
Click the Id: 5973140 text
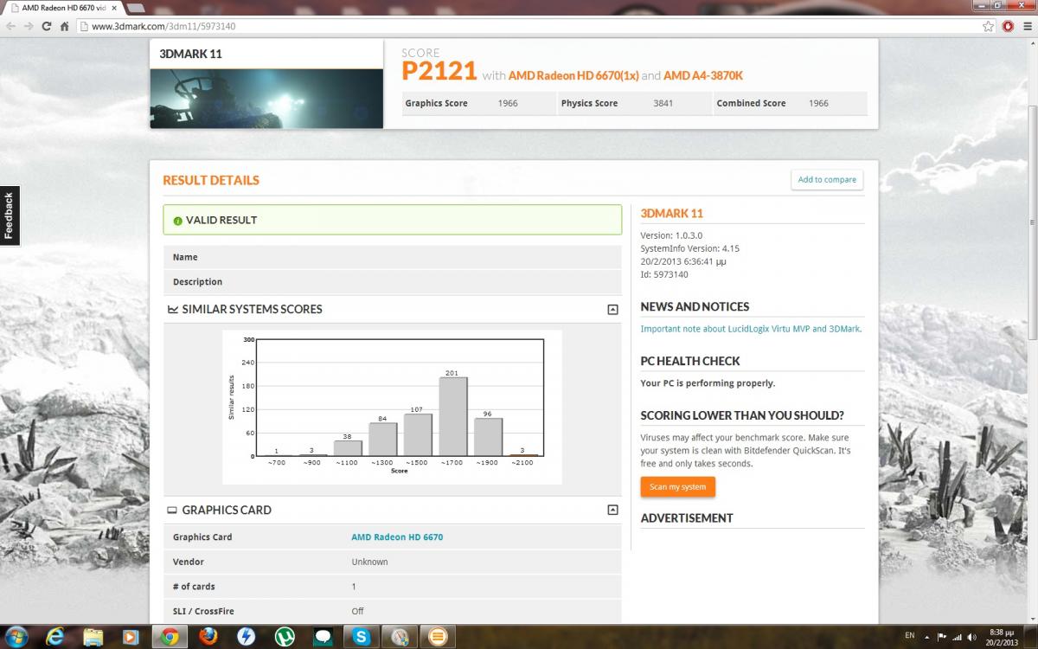[x=664, y=274]
